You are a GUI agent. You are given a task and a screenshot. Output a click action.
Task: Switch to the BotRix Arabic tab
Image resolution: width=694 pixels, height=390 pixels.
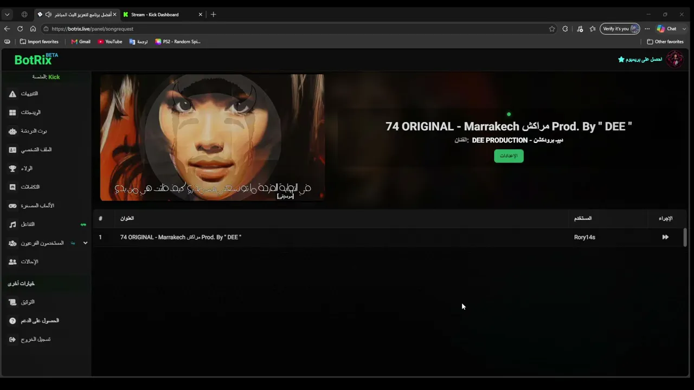point(76,15)
